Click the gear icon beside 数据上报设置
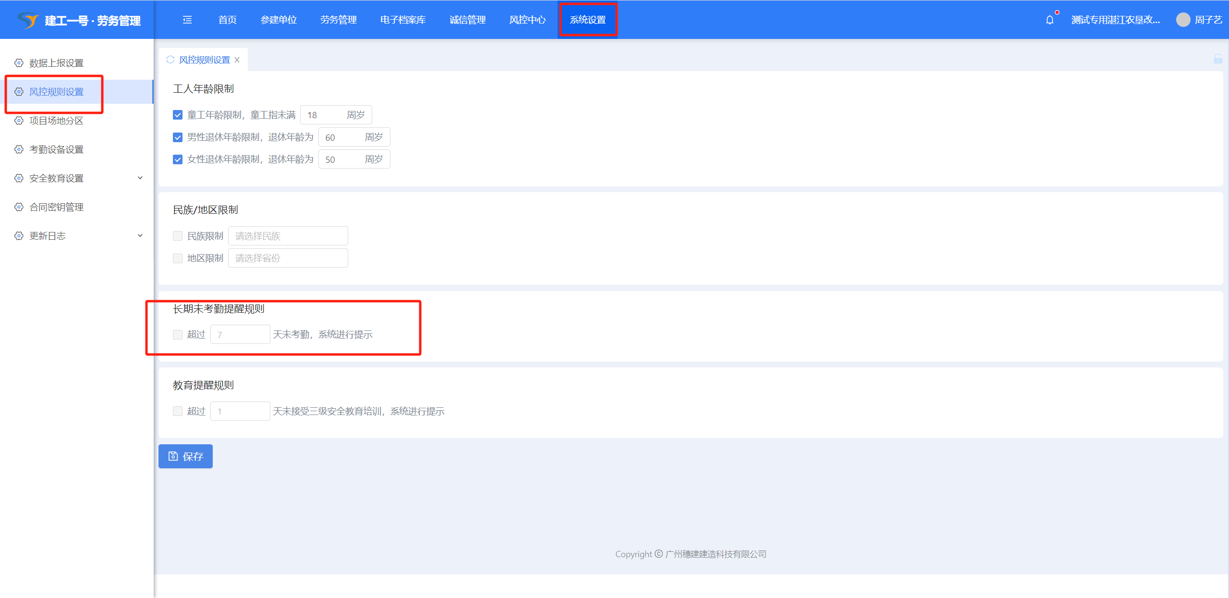This screenshot has width=1229, height=598. pyautogui.click(x=19, y=63)
